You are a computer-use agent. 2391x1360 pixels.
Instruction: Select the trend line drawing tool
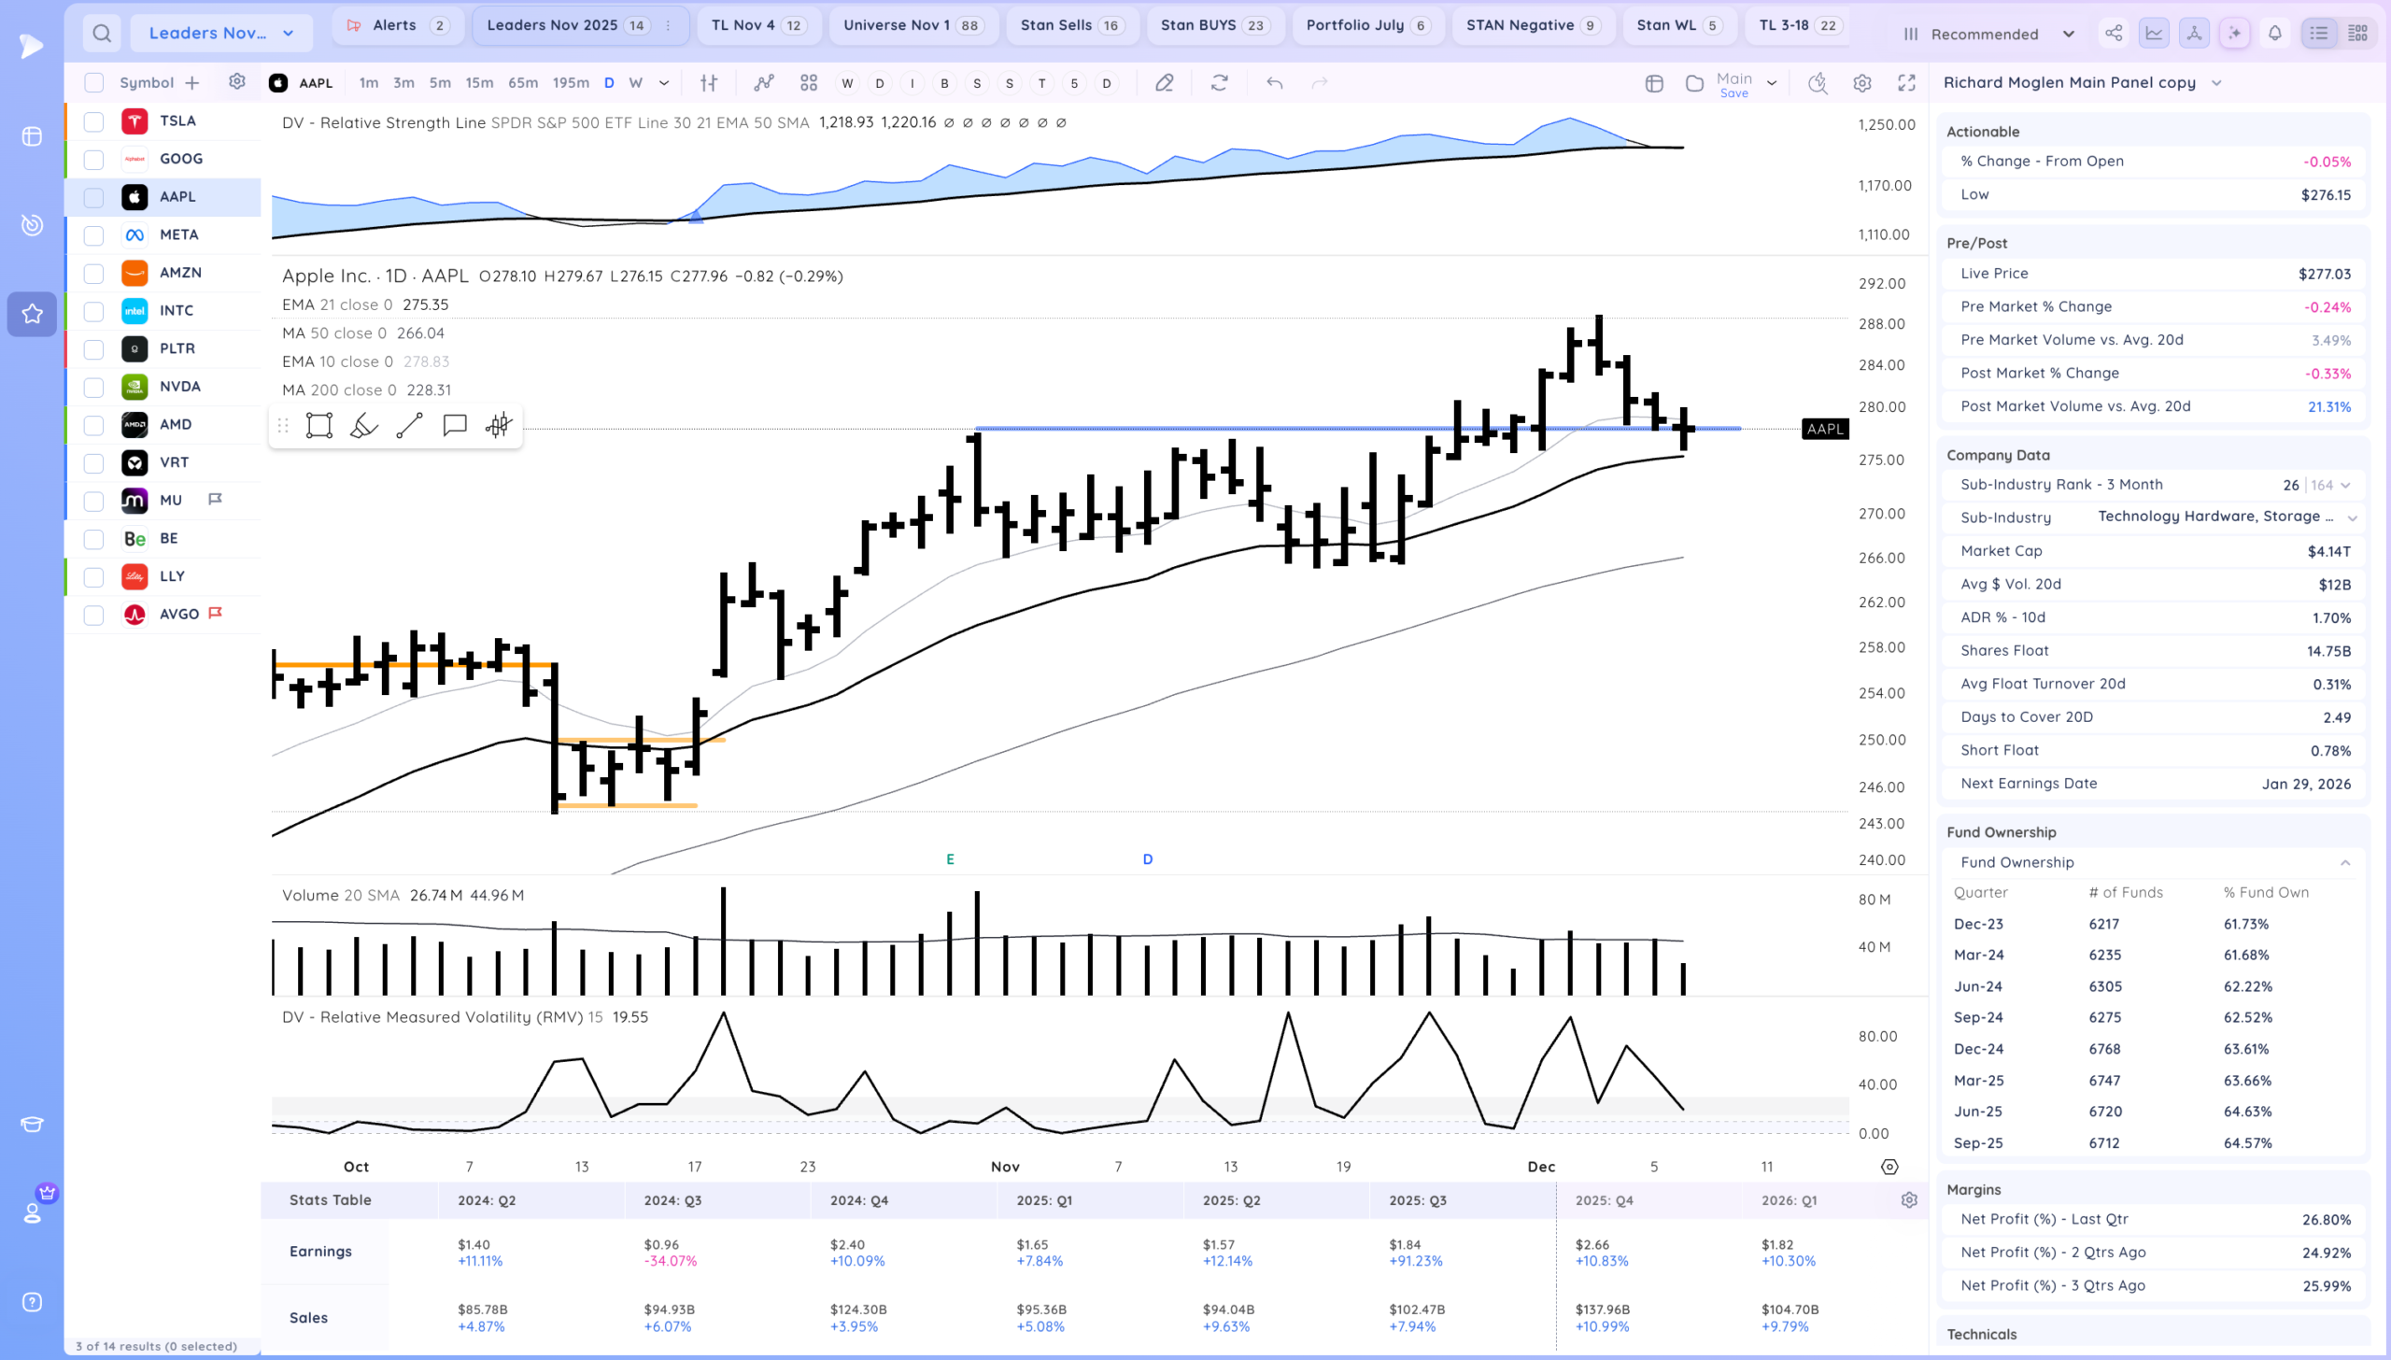point(409,426)
